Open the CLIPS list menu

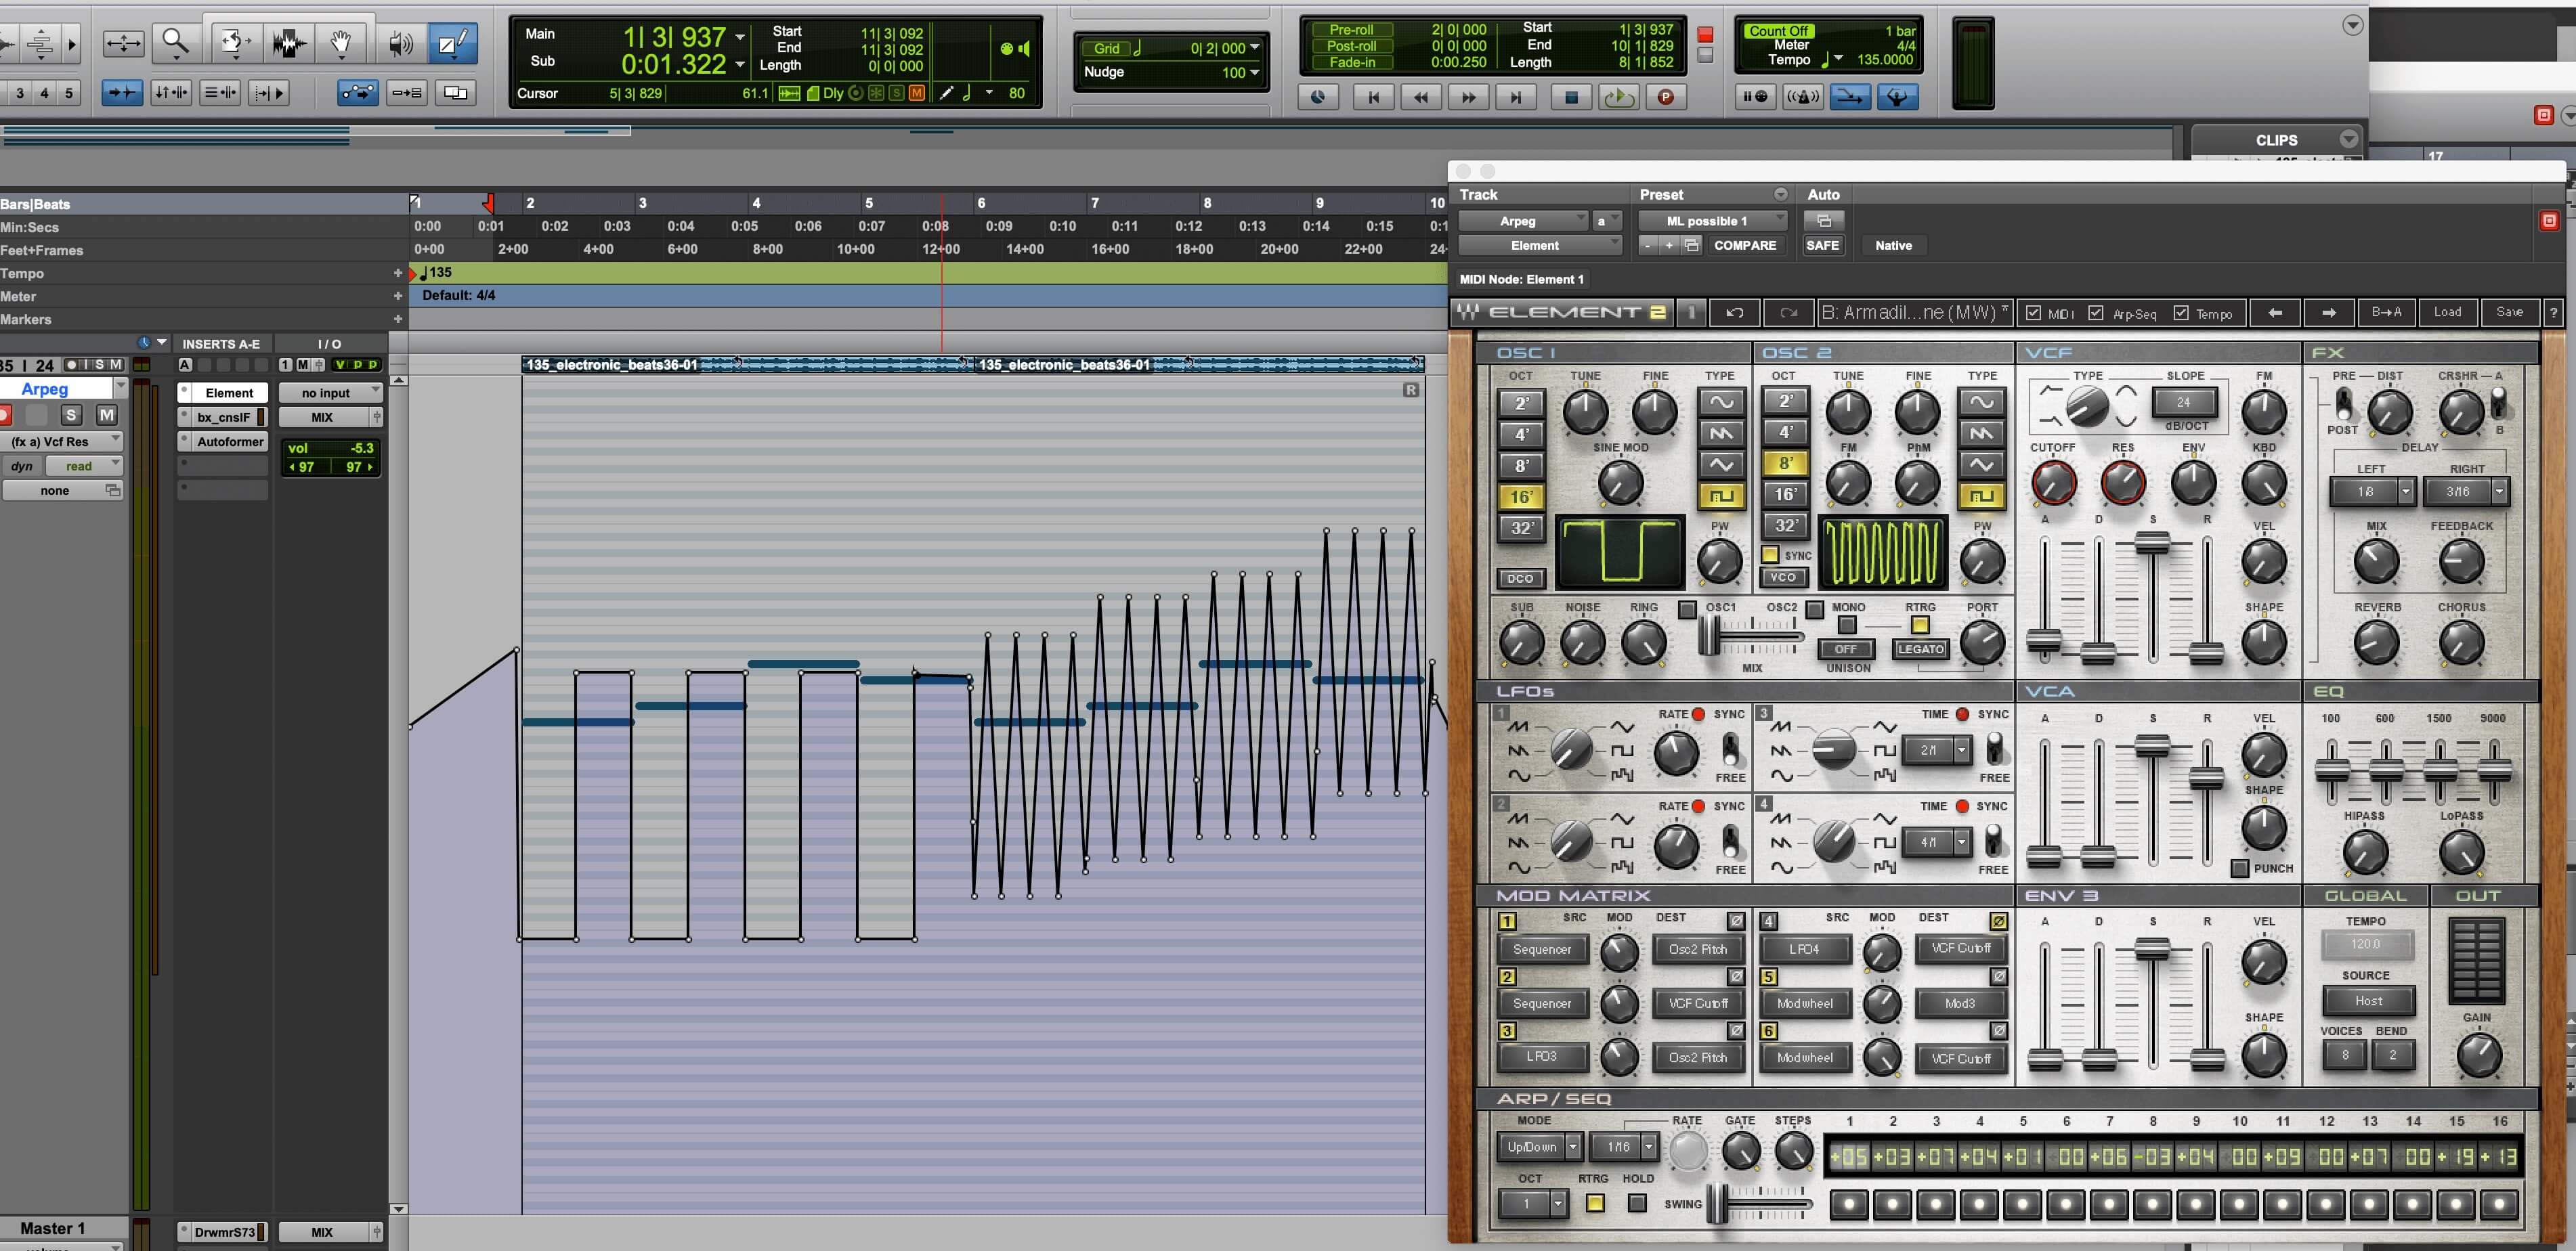2348,140
